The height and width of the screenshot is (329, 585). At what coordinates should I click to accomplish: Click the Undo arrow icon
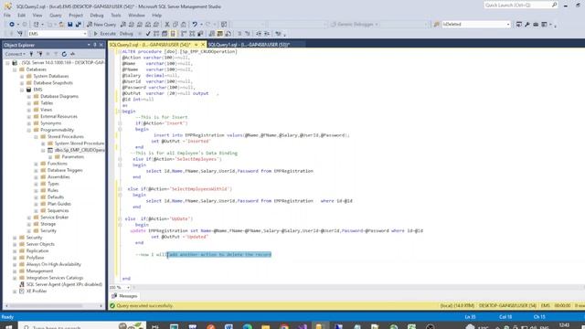pyautogui.click(x=195, y=25)
